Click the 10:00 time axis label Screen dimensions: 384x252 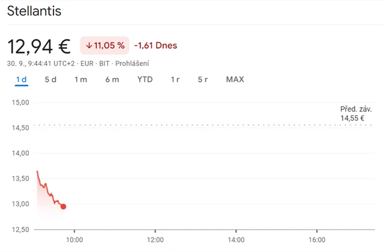pos(74,239)
